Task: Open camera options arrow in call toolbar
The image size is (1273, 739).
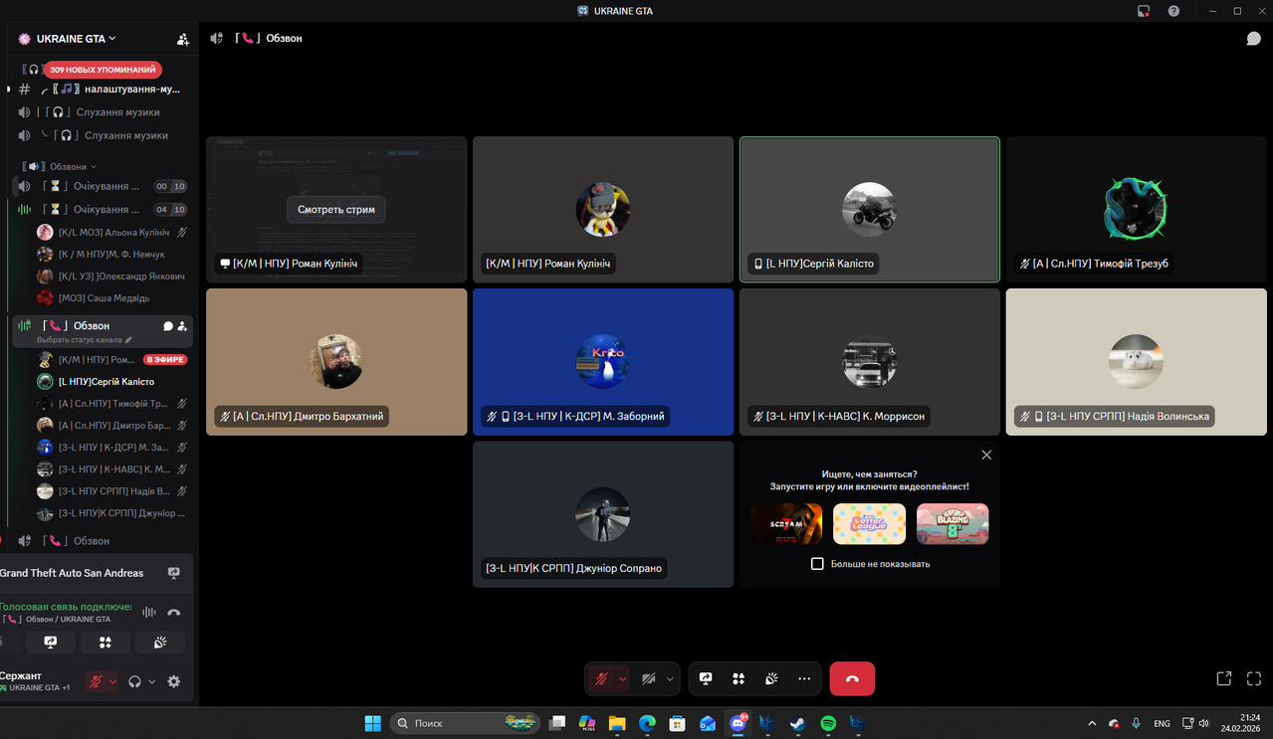Action: (670, 678)
